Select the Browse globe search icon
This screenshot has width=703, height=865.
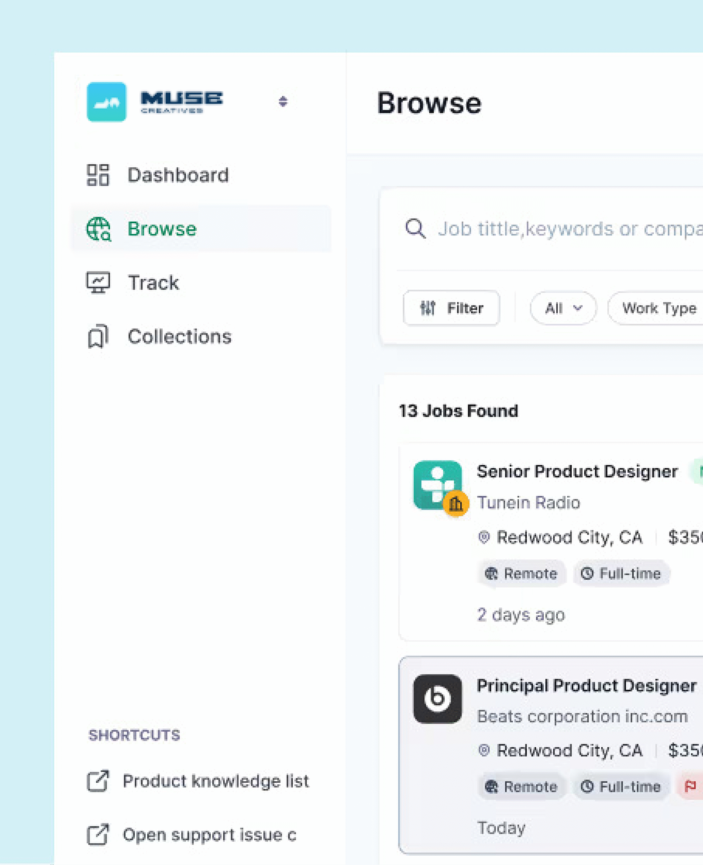click(98, 229)
